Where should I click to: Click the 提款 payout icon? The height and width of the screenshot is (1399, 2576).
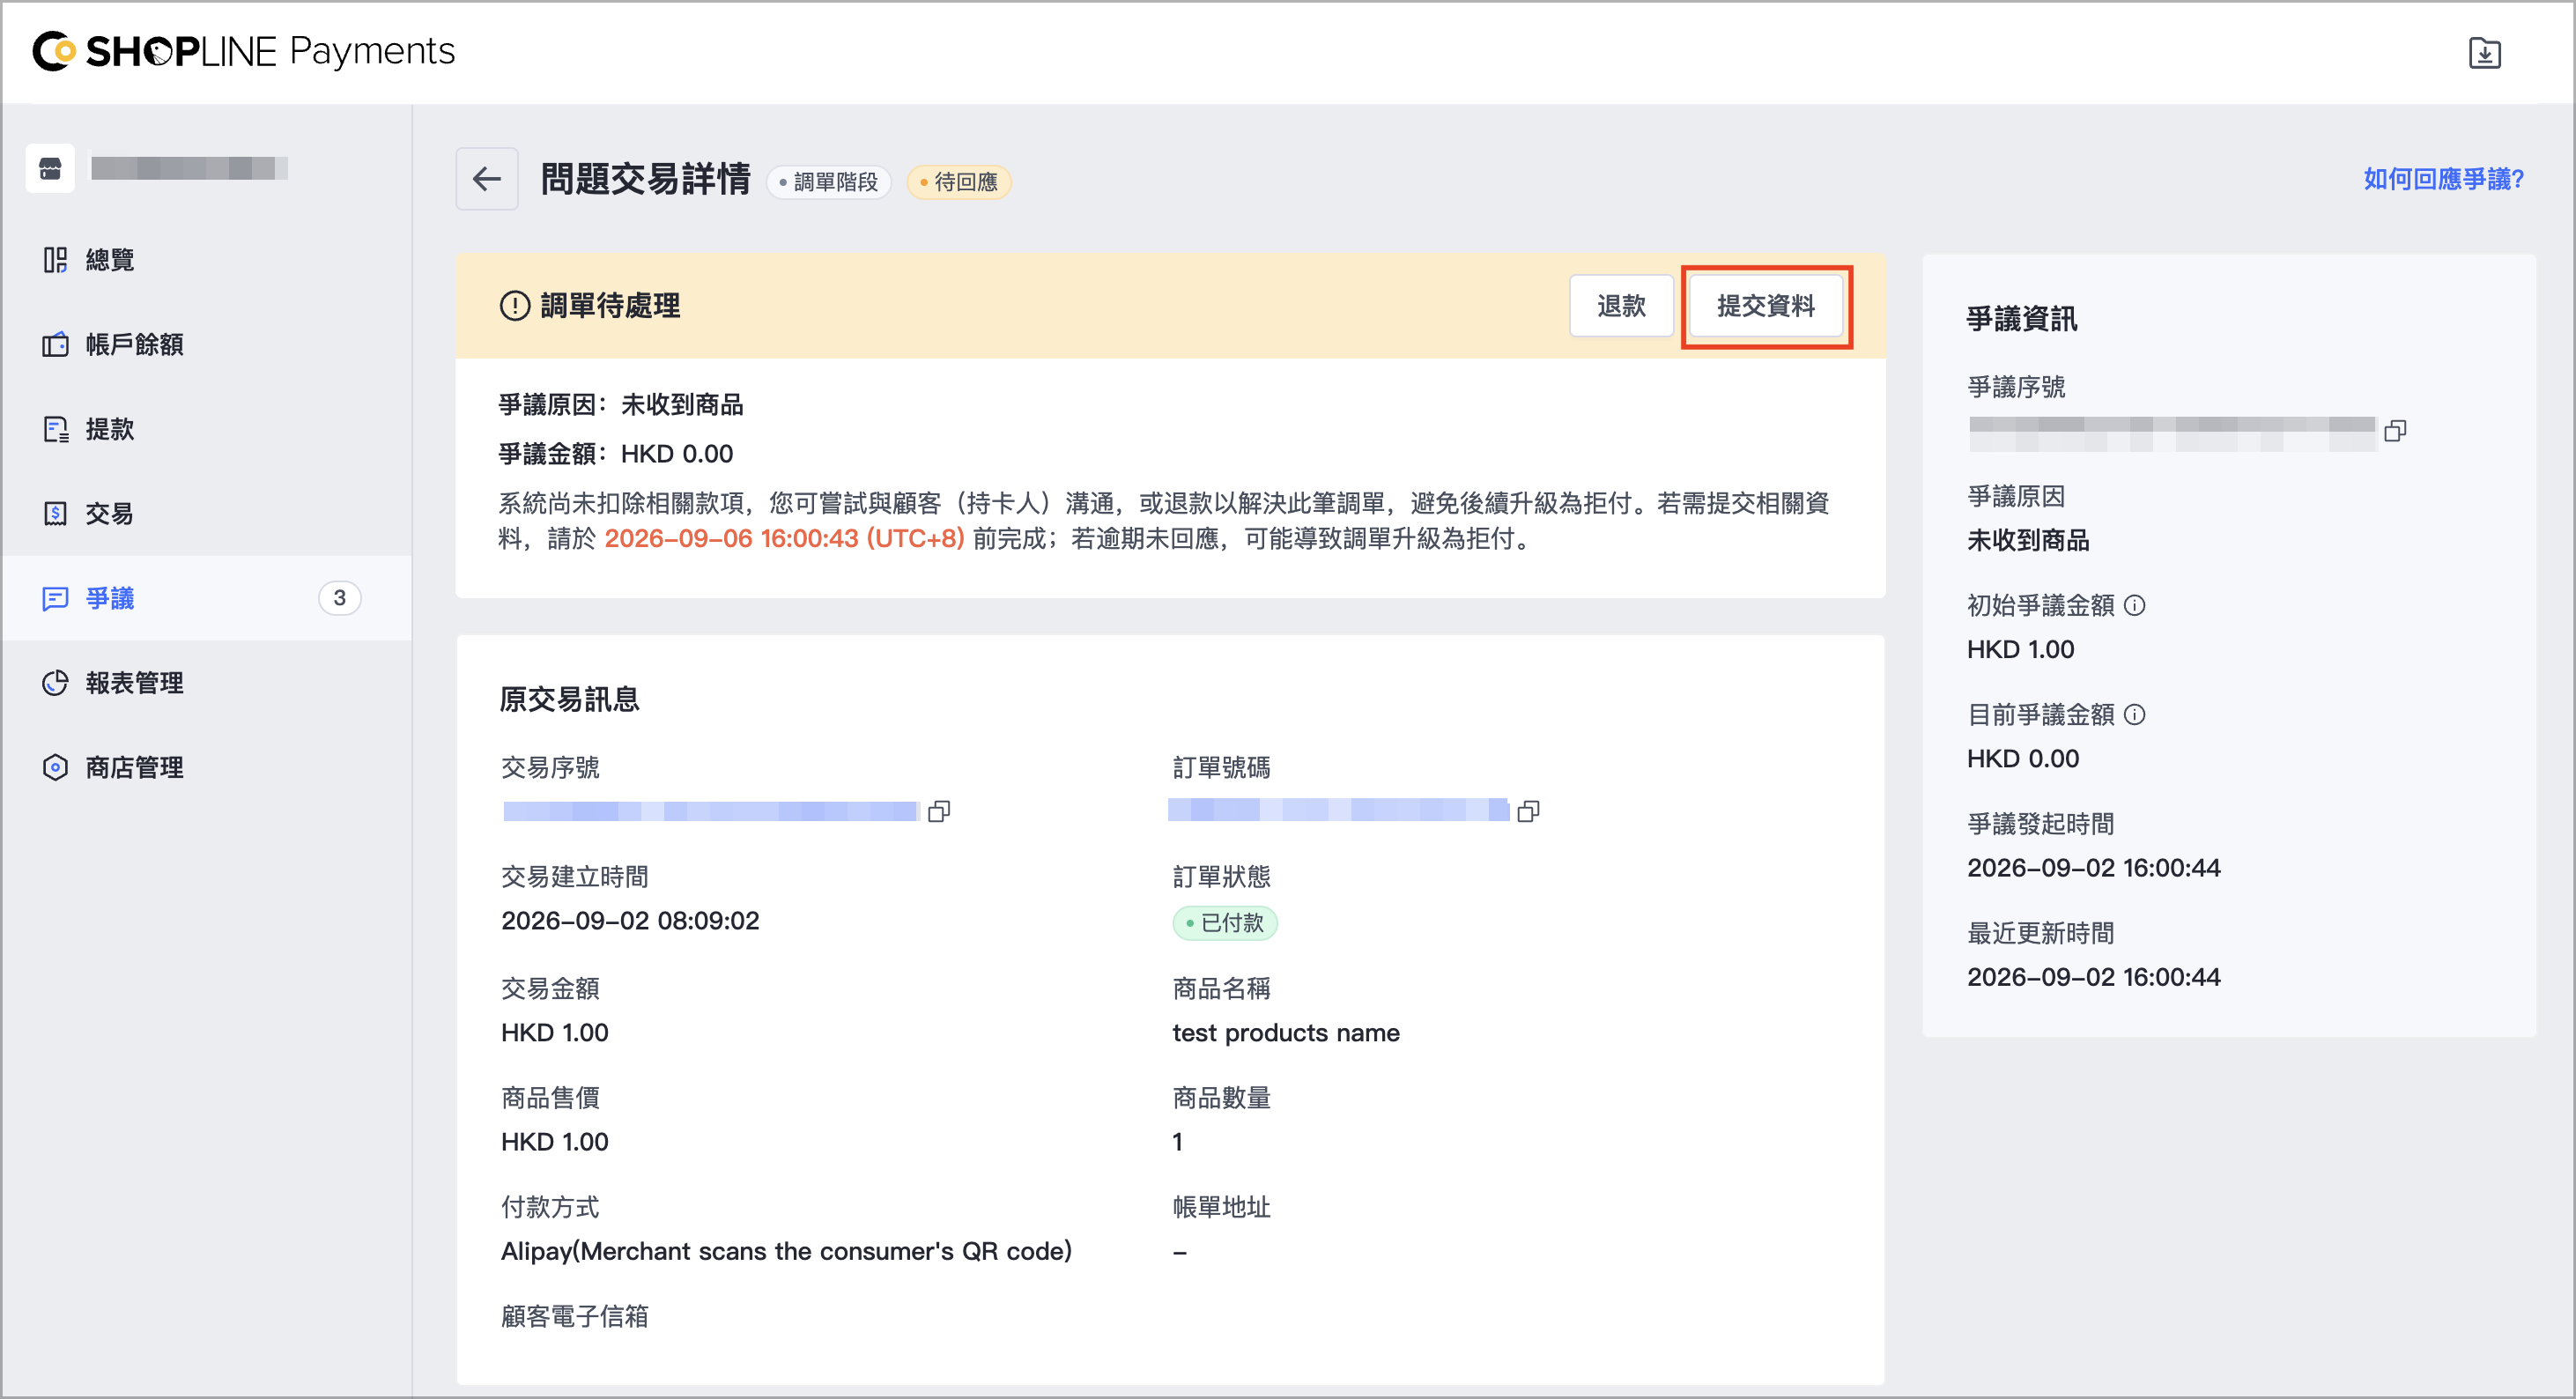pyautogui.click(x=55, y=429)
